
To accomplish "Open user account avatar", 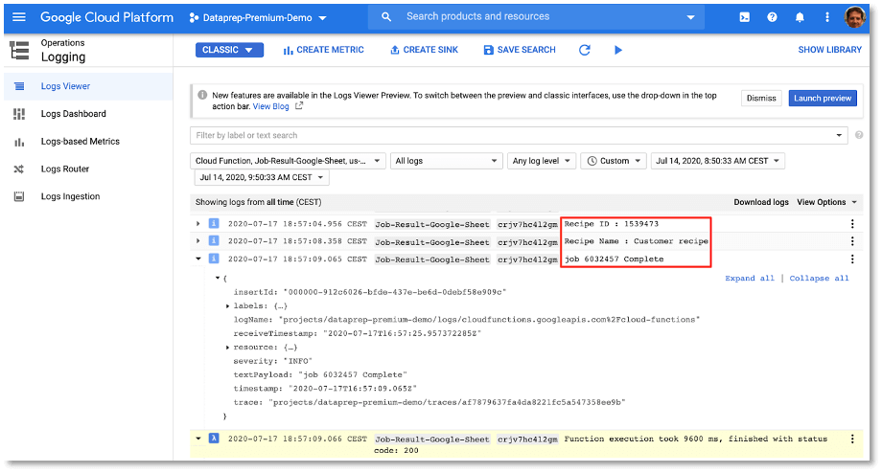I will pyautogui.click(x=855, y=17).
